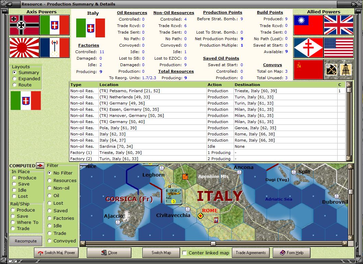This screenshot has height=264, width=363.
Task: Click the map scroll left arrow
Action: [82, 243]
